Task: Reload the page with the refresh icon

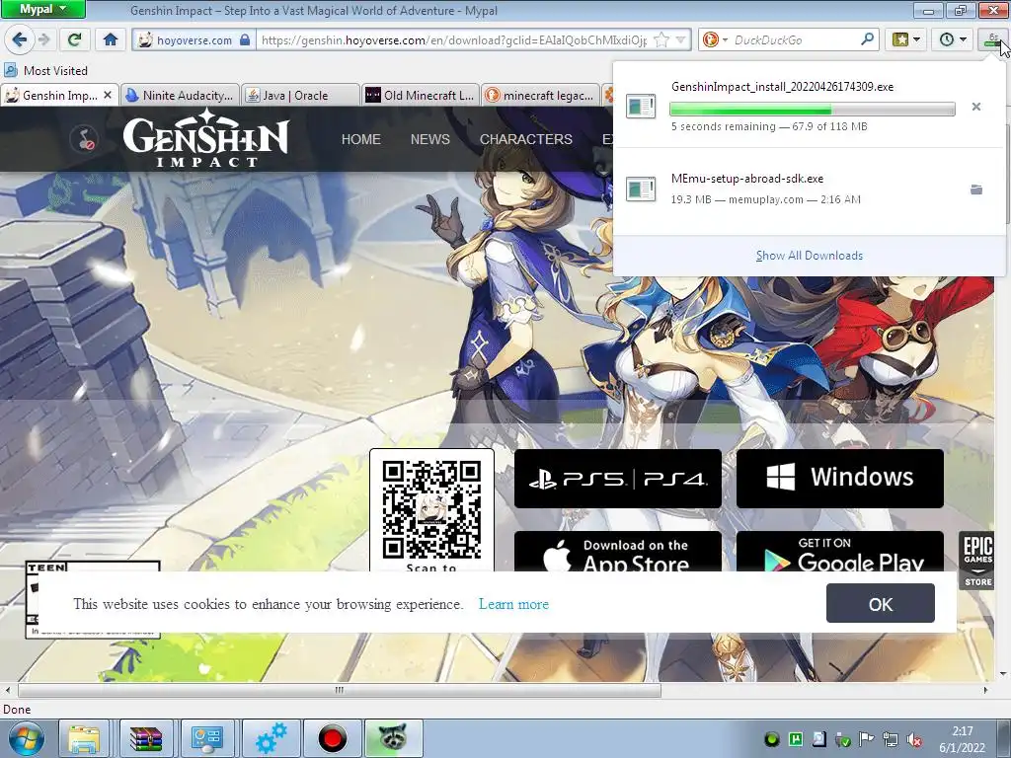Action: pos(75,39)
